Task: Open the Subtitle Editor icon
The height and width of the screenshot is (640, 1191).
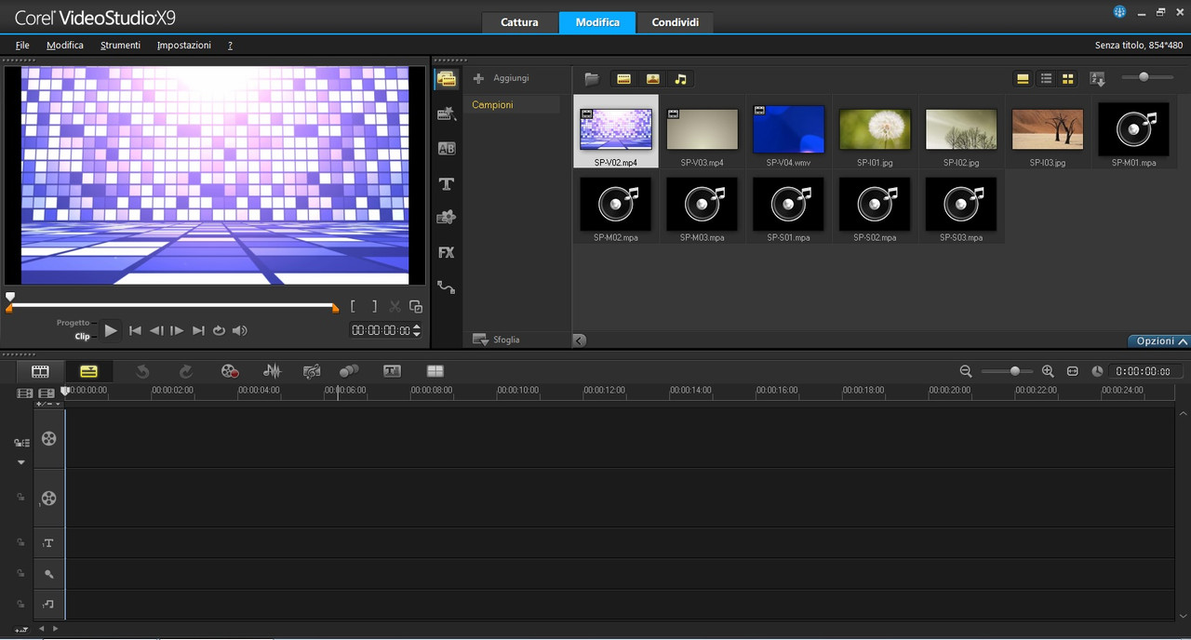Action: [x=393, y=371]
